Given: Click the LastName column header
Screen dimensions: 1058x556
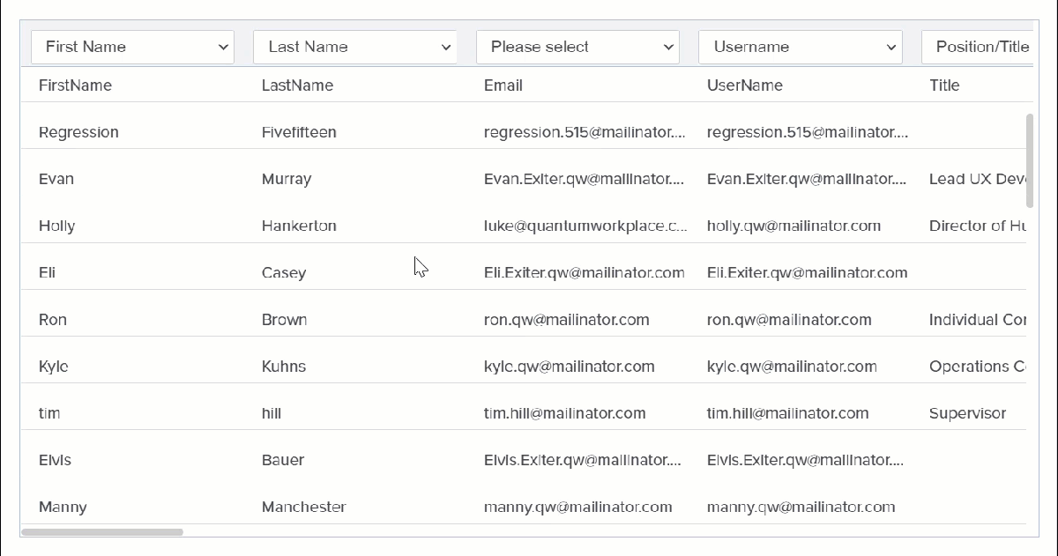Looking at the screenshot, I should 297,85.
